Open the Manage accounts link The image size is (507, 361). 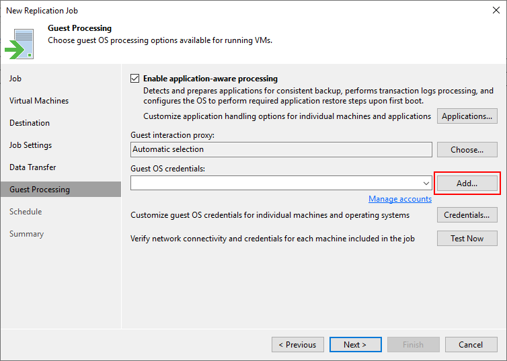pos(400,199)
